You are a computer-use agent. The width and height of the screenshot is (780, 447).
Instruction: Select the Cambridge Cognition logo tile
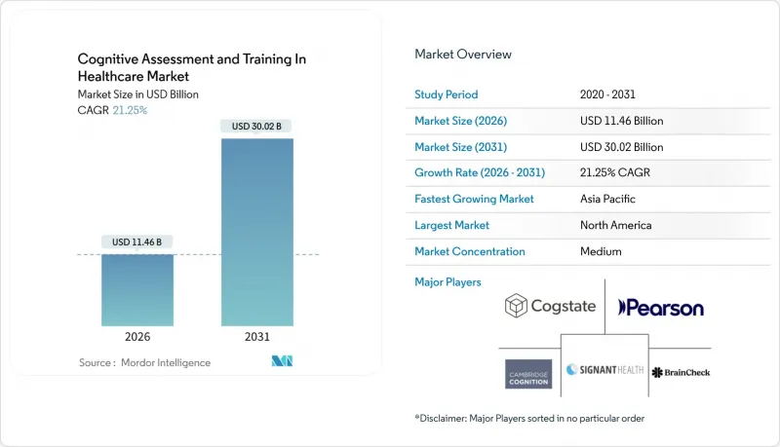(528, 374)
